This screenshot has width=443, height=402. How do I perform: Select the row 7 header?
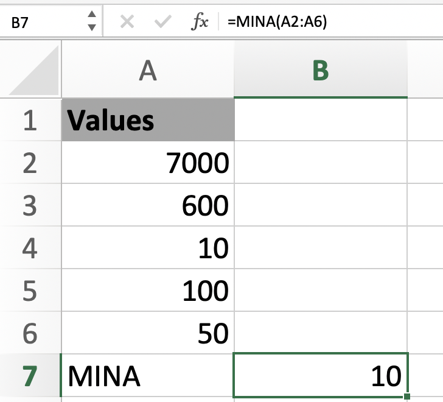tap(30, 375)
